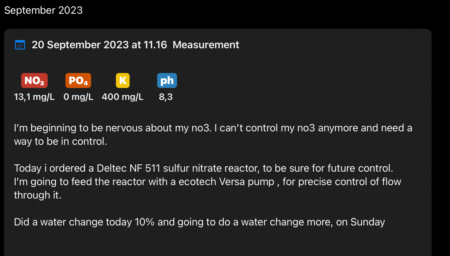
Task: Click the note line about nervous no3
Action: (213, 128)
